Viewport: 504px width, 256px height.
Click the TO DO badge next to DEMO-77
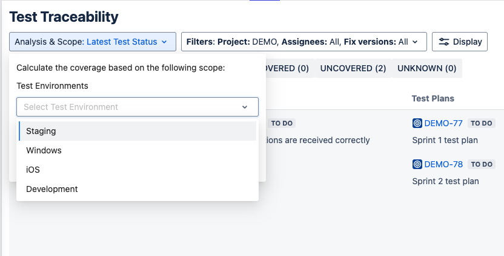482,123
